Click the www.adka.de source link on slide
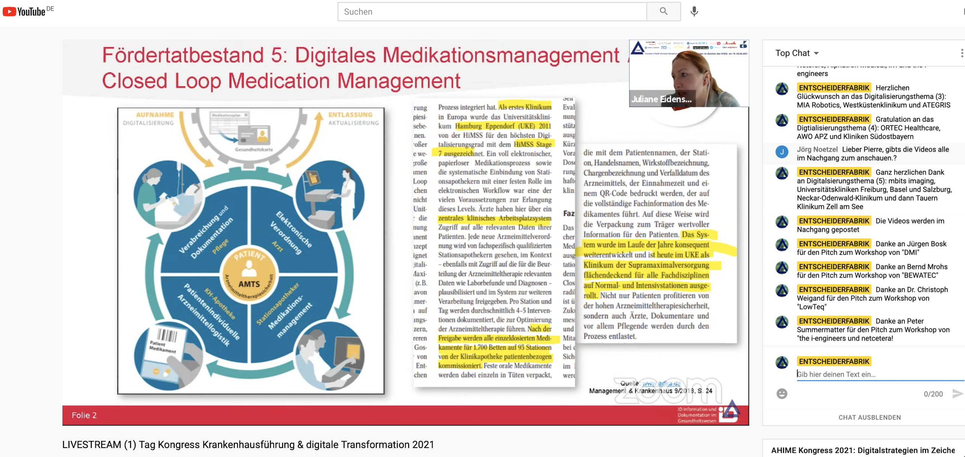The height and width of the screenshot is (457, 965). click(x=661, y=383)
